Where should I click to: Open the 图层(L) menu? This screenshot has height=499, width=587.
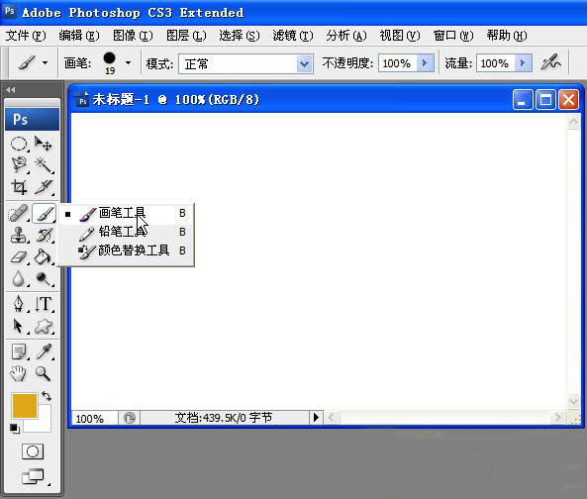pyautogui.click(x=186, y=36)
